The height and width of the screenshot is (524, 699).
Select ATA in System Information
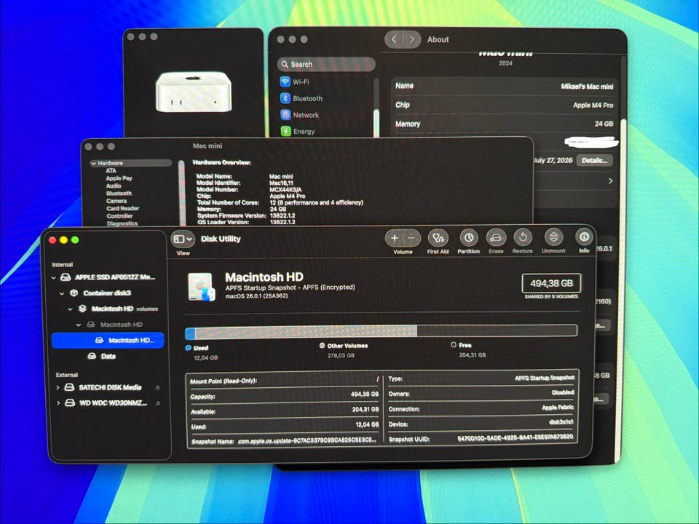(x=111, y=170)
